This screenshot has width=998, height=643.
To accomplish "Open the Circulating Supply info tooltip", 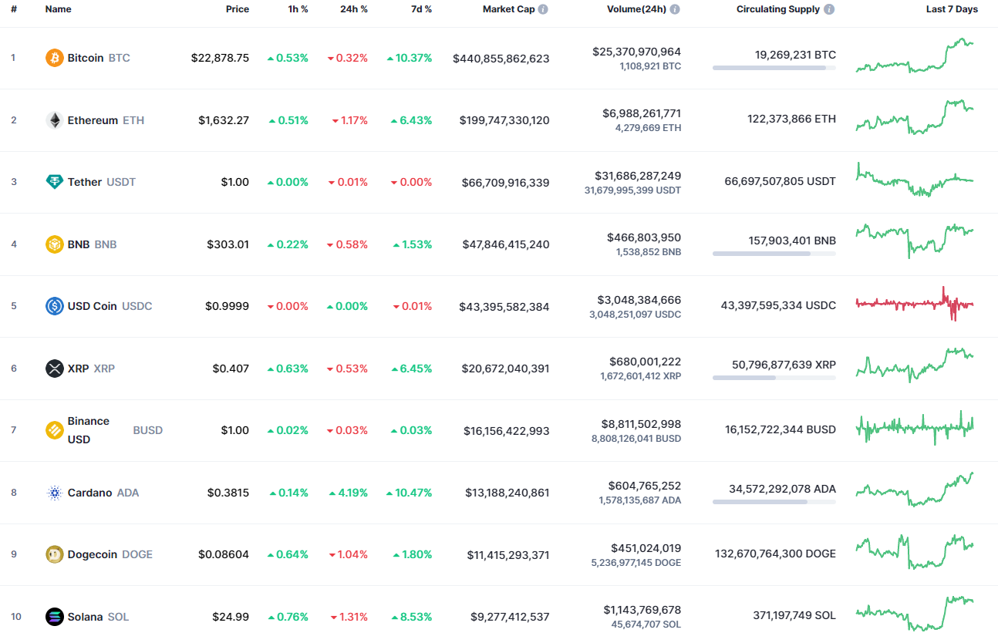I will (828, 9).
